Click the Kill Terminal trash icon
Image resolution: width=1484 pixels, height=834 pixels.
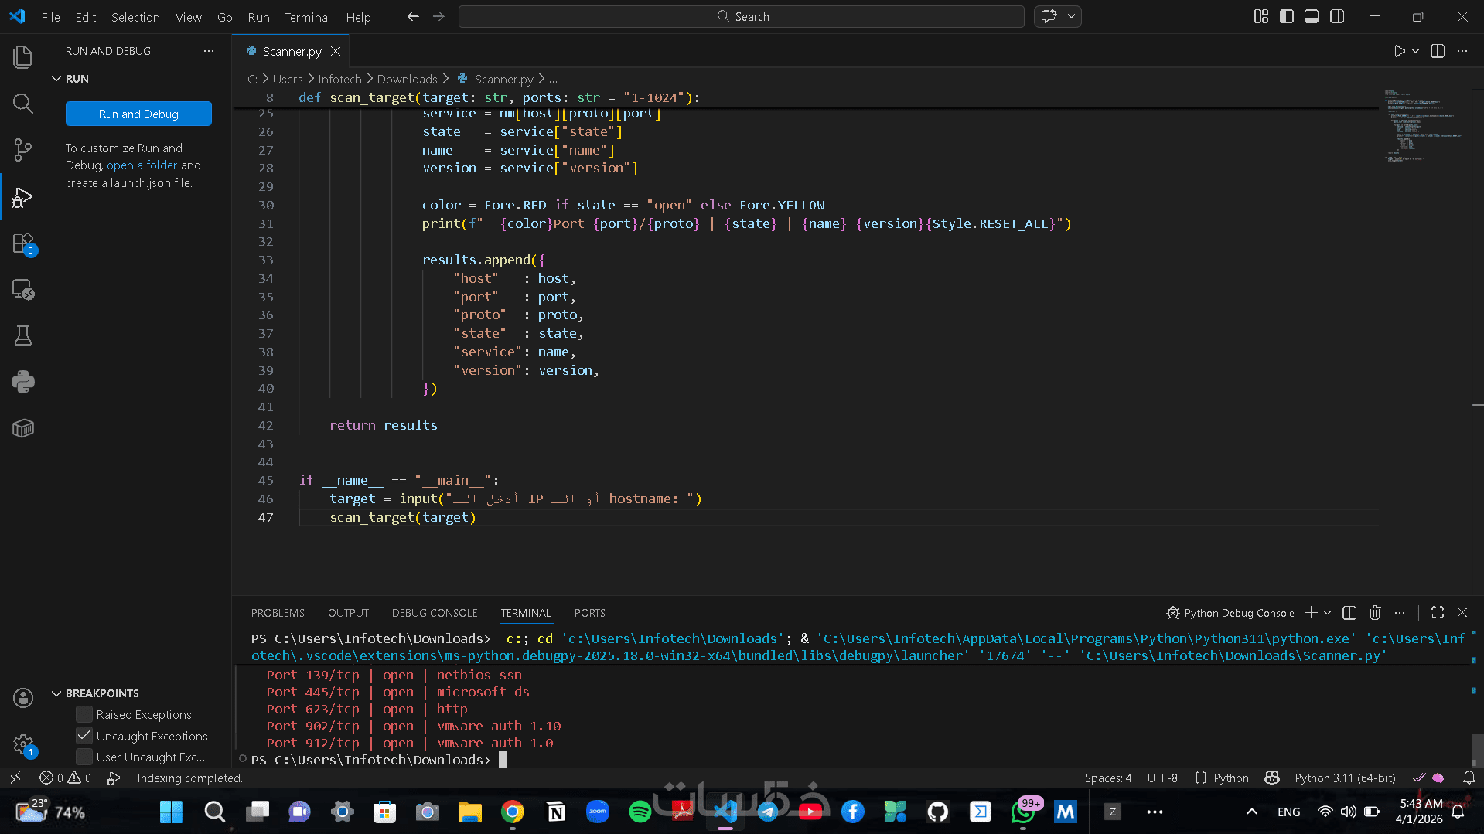click(1374, 613)
